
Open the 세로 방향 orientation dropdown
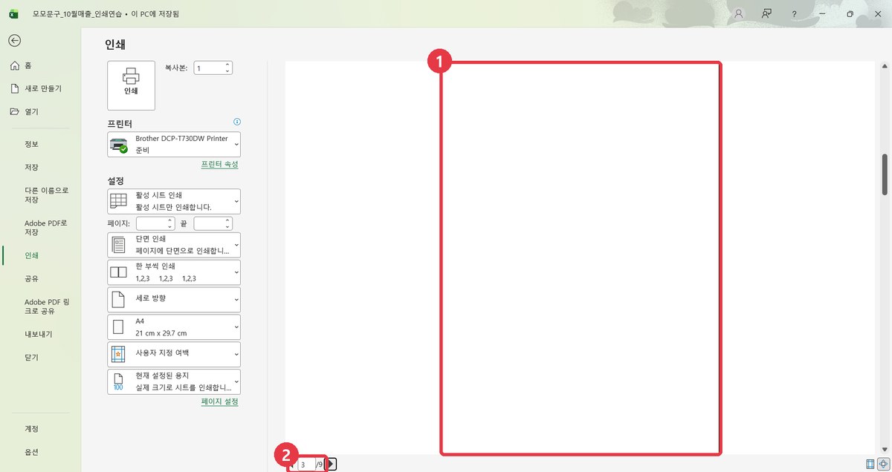[x=174, y=300]
